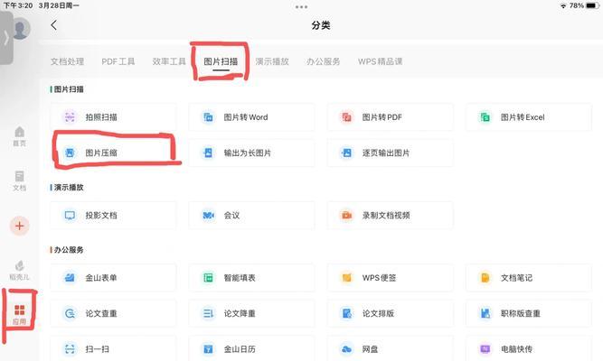Open the 论文查重 icon
603x361 pixels.
click(70, 313)
